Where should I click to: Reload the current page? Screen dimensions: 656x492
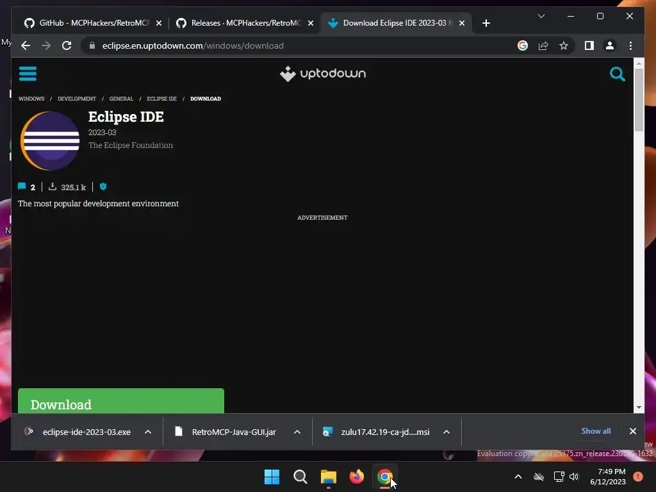[x=67, y=45]
